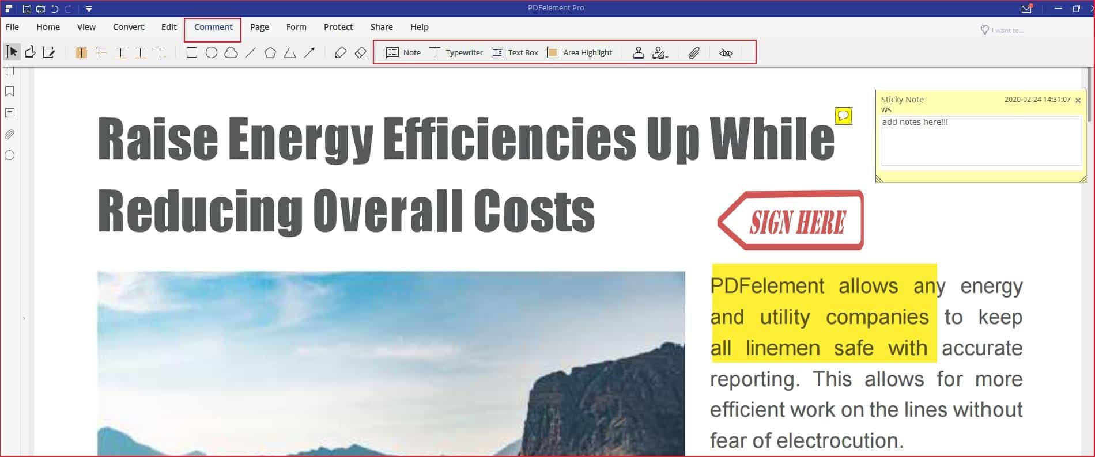Open the Edit tab
1095x457 pixels.
tap(169, 27)
